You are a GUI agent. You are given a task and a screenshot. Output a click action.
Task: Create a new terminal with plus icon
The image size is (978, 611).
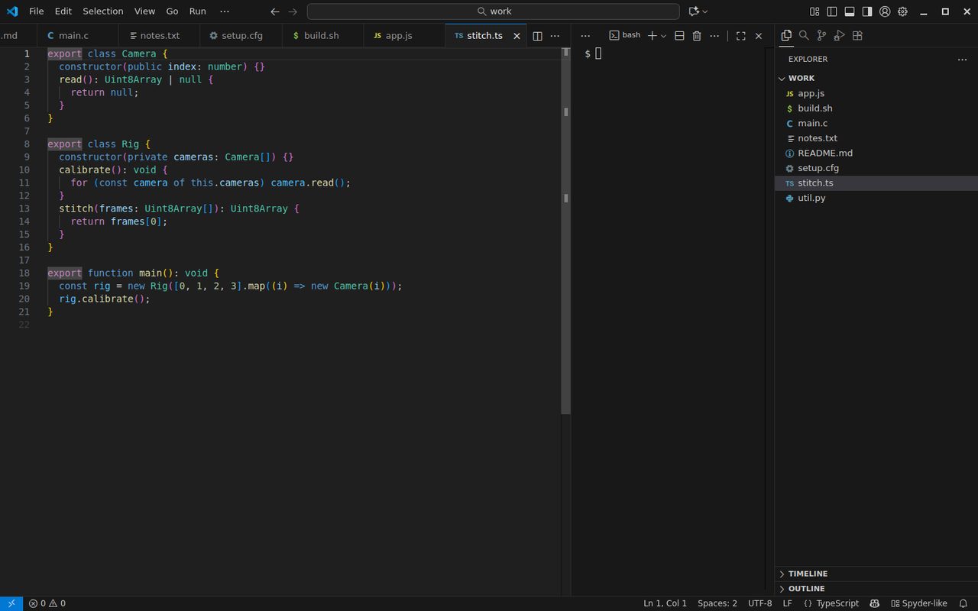click(x=652, y=36)
